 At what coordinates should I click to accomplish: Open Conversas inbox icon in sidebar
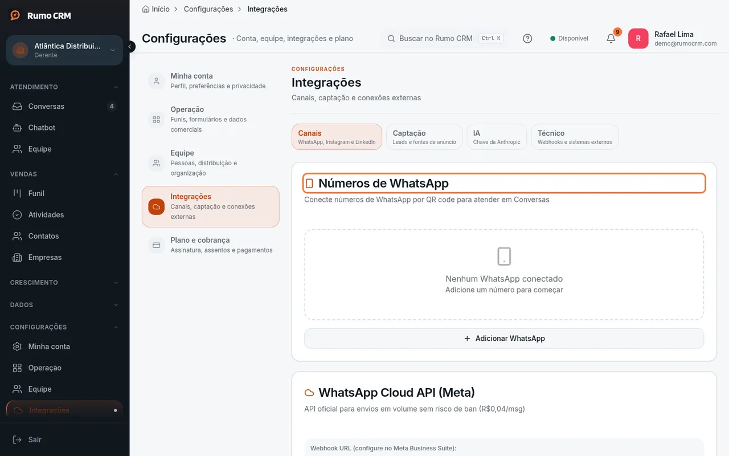(x=18, y=107)
